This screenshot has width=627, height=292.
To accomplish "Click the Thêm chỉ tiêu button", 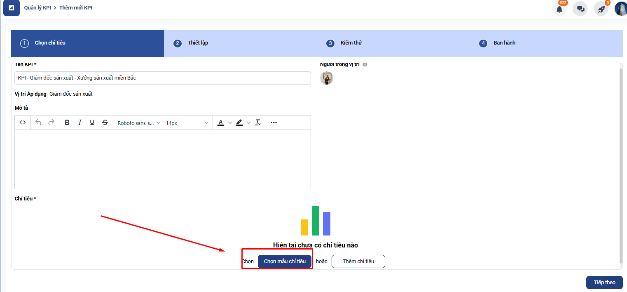I will pyautogui.click(x=358, y=261).
